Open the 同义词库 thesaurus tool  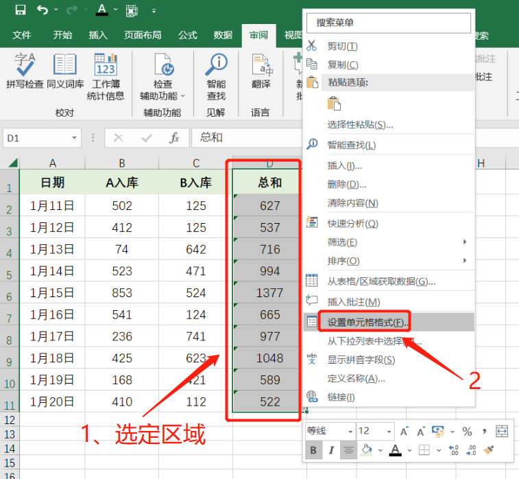pyautogui.click(x=65, y=71)
